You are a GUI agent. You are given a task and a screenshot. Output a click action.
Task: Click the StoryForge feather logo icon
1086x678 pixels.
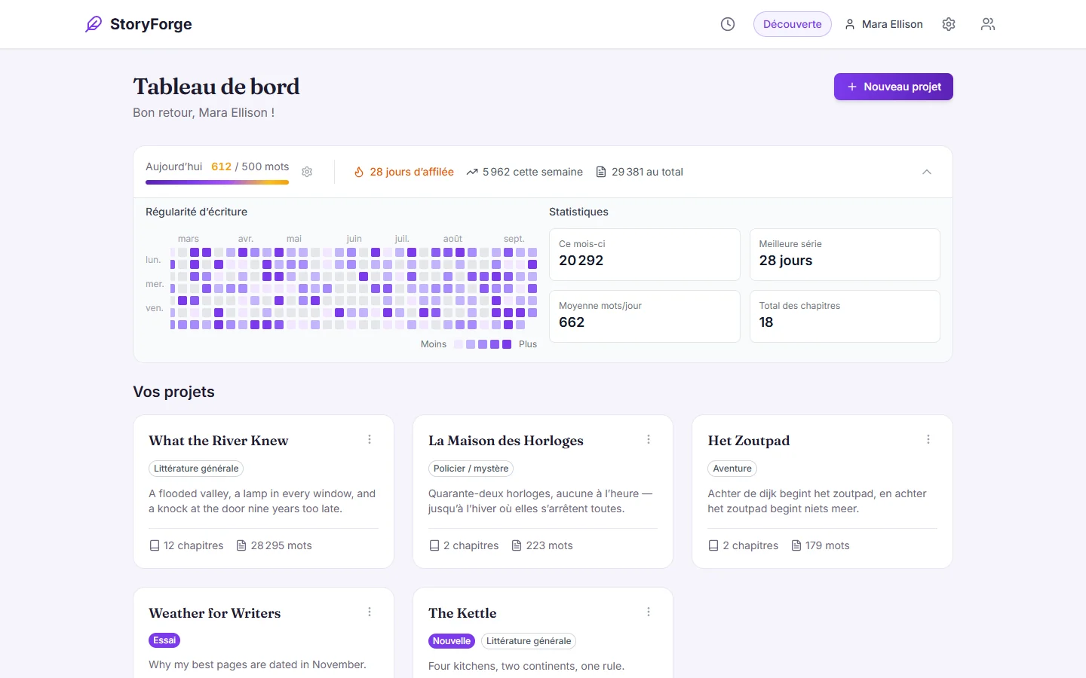[94, 24]
